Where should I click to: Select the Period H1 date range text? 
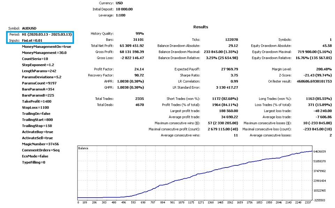point(47,35)
